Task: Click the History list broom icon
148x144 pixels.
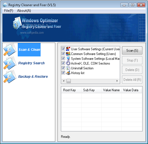Action: tap(68, 73)
